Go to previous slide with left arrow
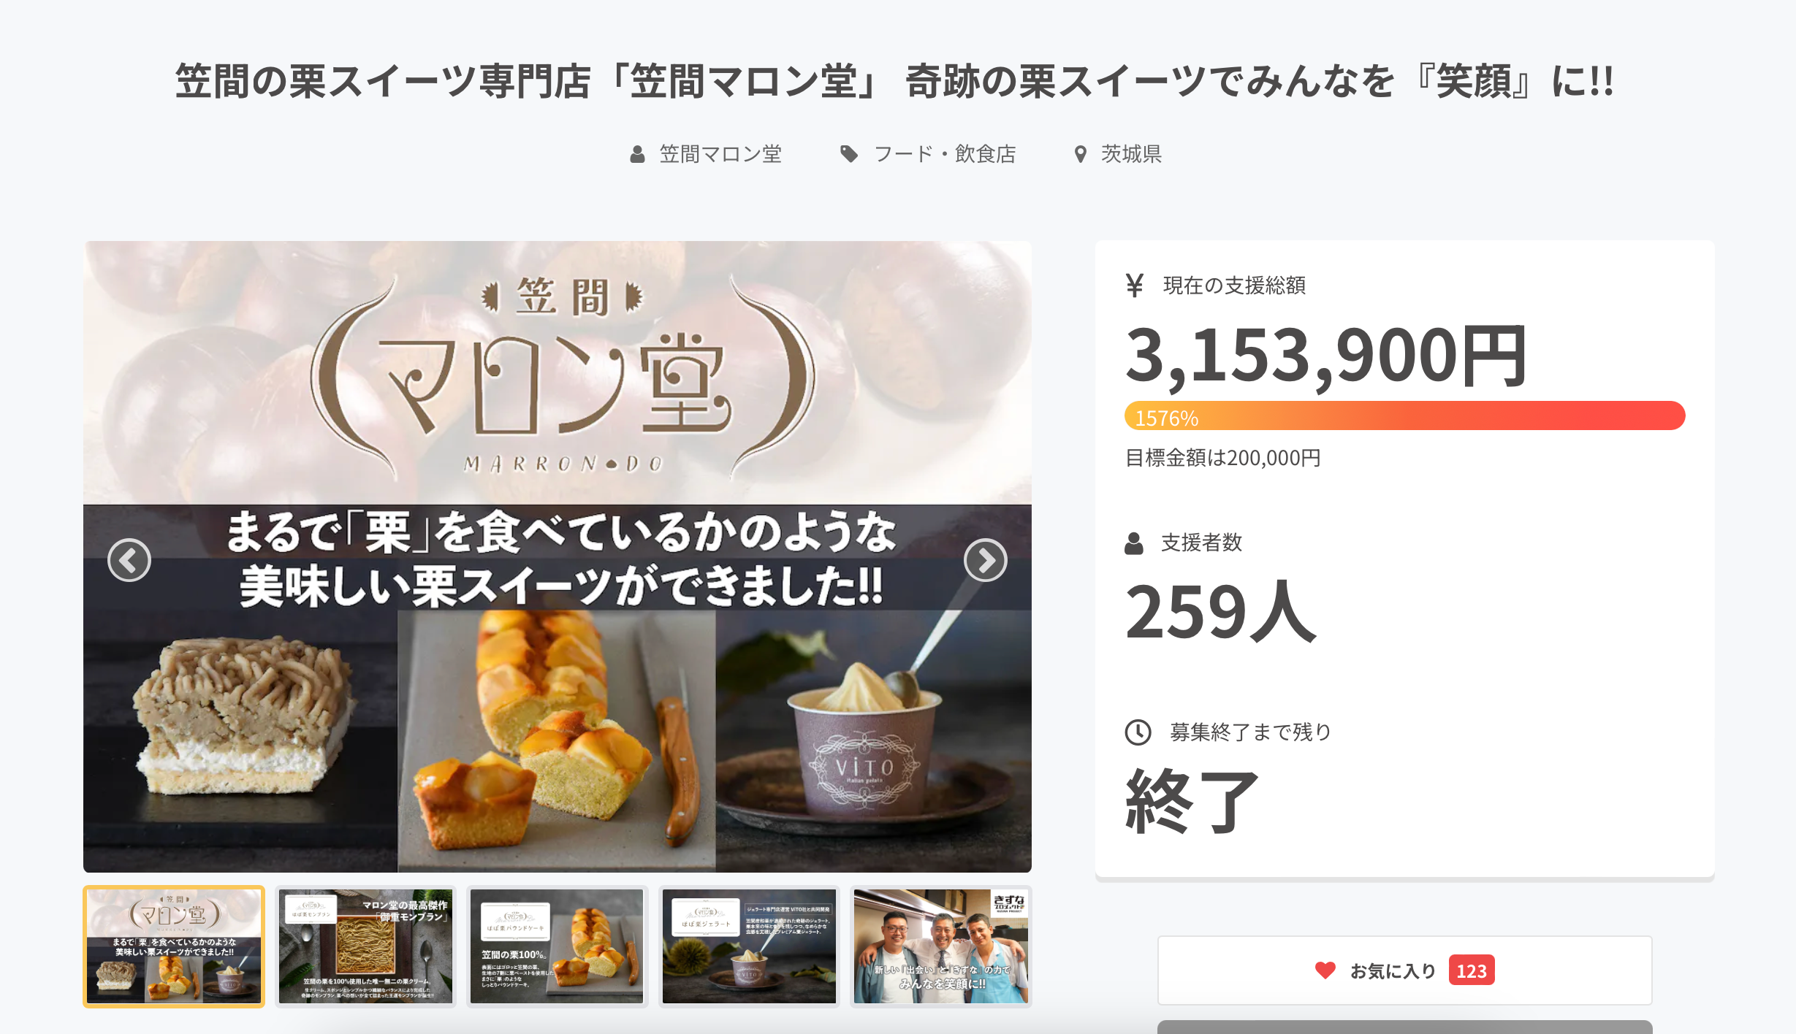This screenshot has height=1034, width=1796. coord(129,560)
